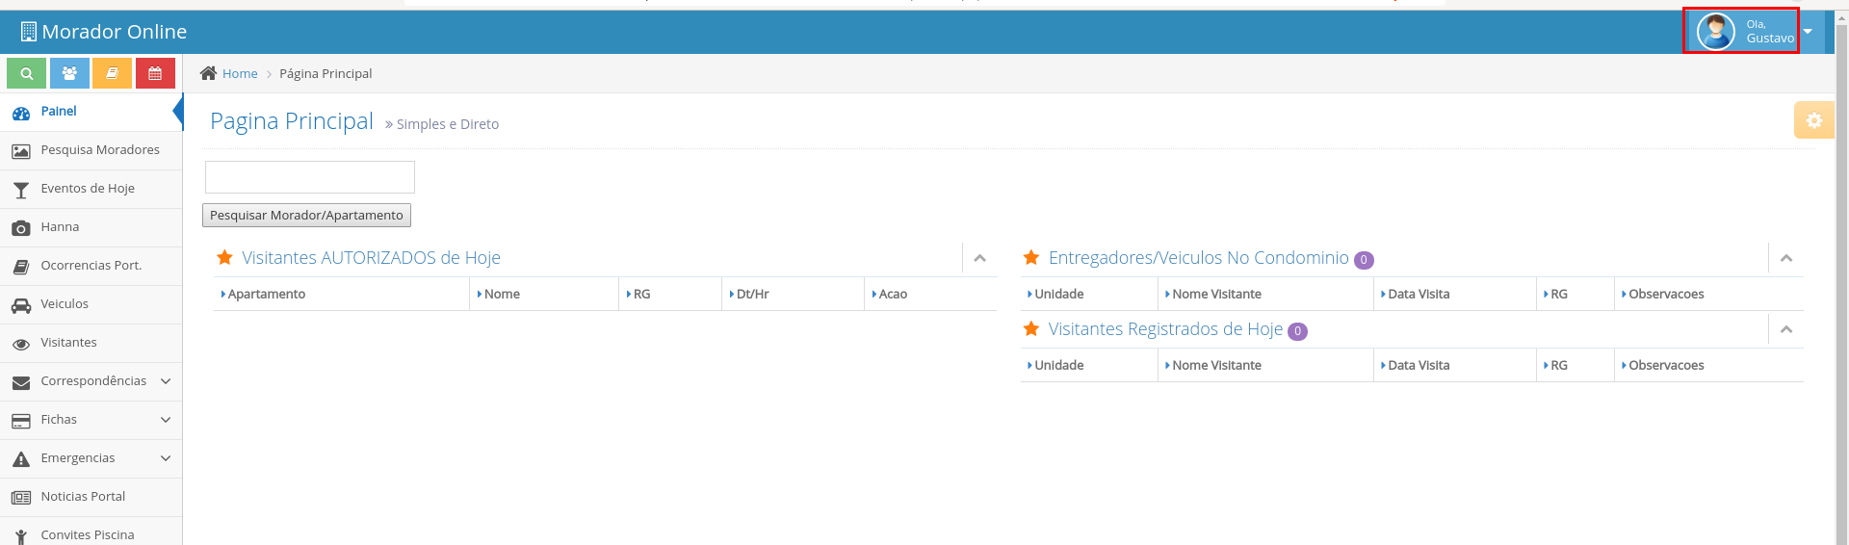Sort authorized visitors by Dt/Hr column
This screenshot has height=545, width=1849.
pos(794,294)
